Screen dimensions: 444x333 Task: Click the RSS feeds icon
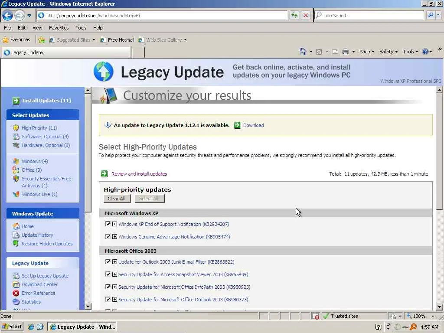click(x=319, y=52)
